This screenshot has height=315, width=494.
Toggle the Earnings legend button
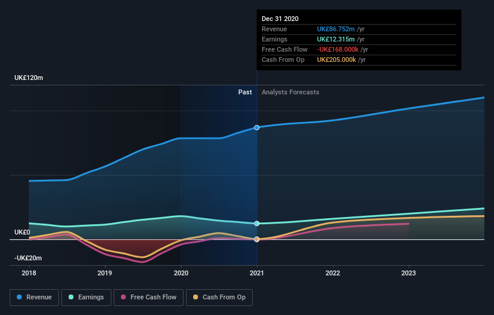pos(86,298)
